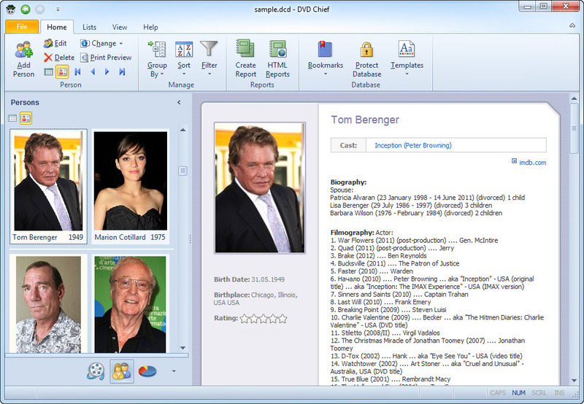Delete the selected person
The height and width of the screenshot is (404, 584).
(x=59, y=58)
